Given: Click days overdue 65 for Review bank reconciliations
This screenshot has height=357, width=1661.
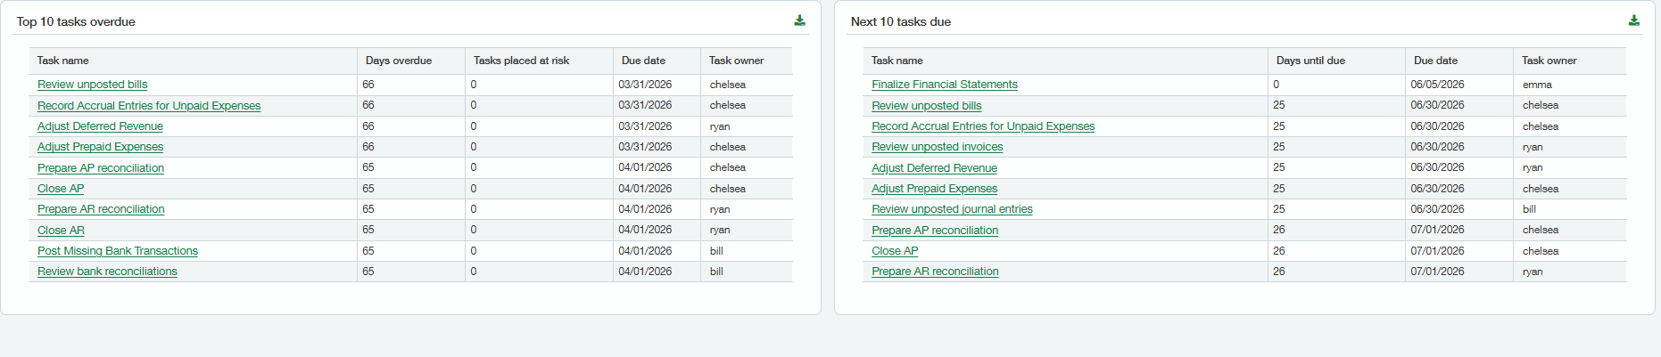Looking at the screenshot, I should pos(368,272).
